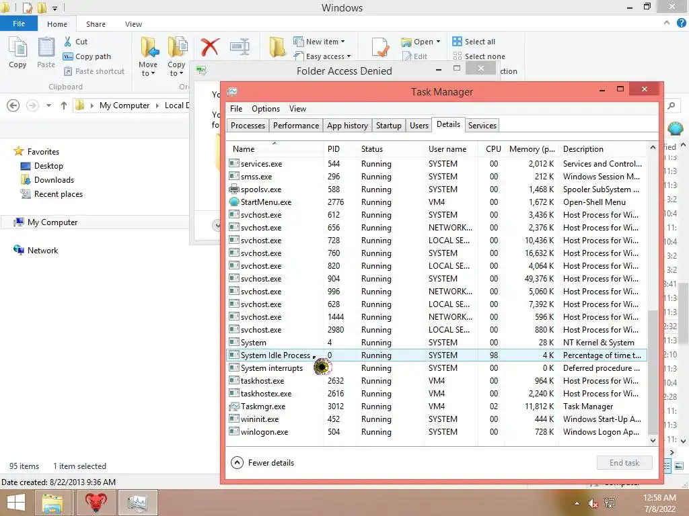Click the Move to folder icon
689x516 pixels.
(x=149, y=47)
